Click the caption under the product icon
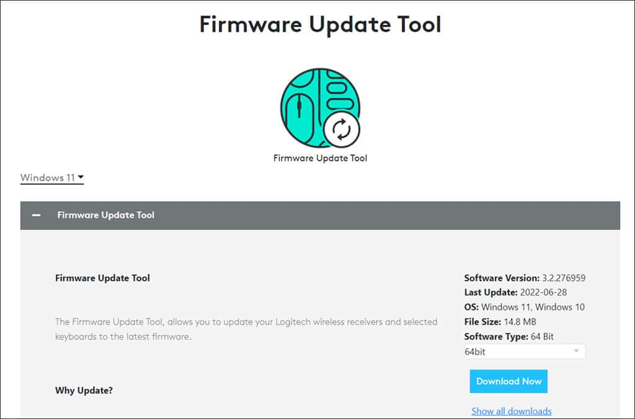 pyautogui.click(x=320, y=158)
